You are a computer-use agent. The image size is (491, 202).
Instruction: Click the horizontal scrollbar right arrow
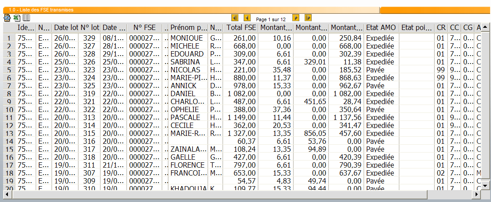pyautogui.click(x=476, y=195)
